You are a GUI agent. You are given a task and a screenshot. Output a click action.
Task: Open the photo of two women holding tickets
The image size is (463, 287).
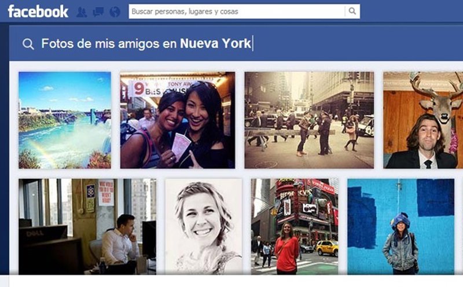tap(177, 120)
